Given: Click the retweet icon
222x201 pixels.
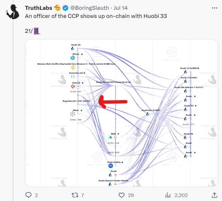Looking at the screenshot, I should [75, 195].
